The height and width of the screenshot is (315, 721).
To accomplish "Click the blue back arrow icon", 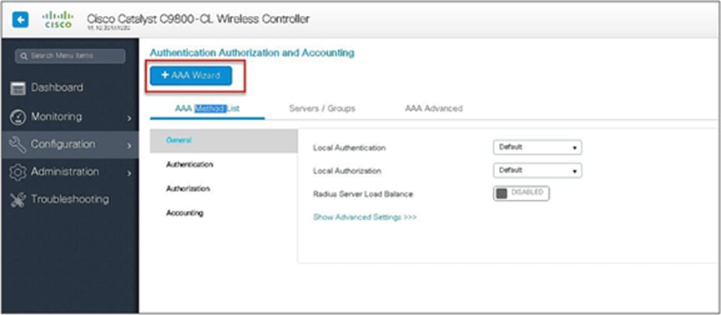I will tap(21, 20).
